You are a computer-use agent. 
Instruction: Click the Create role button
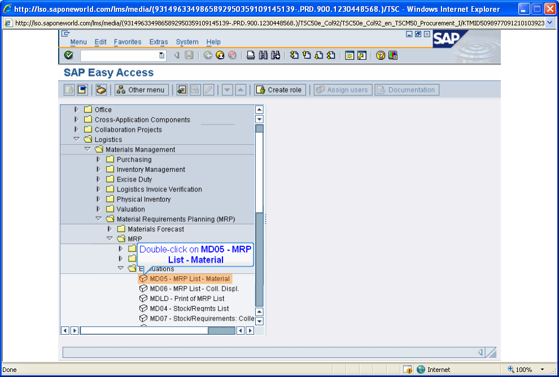tap(280, 90)
